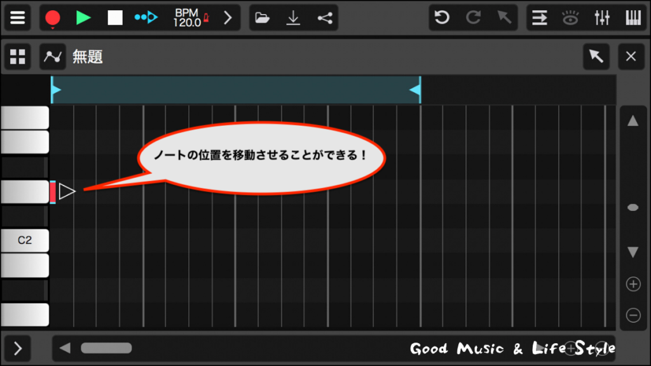Select the red note at grid start

pos(53,192)
